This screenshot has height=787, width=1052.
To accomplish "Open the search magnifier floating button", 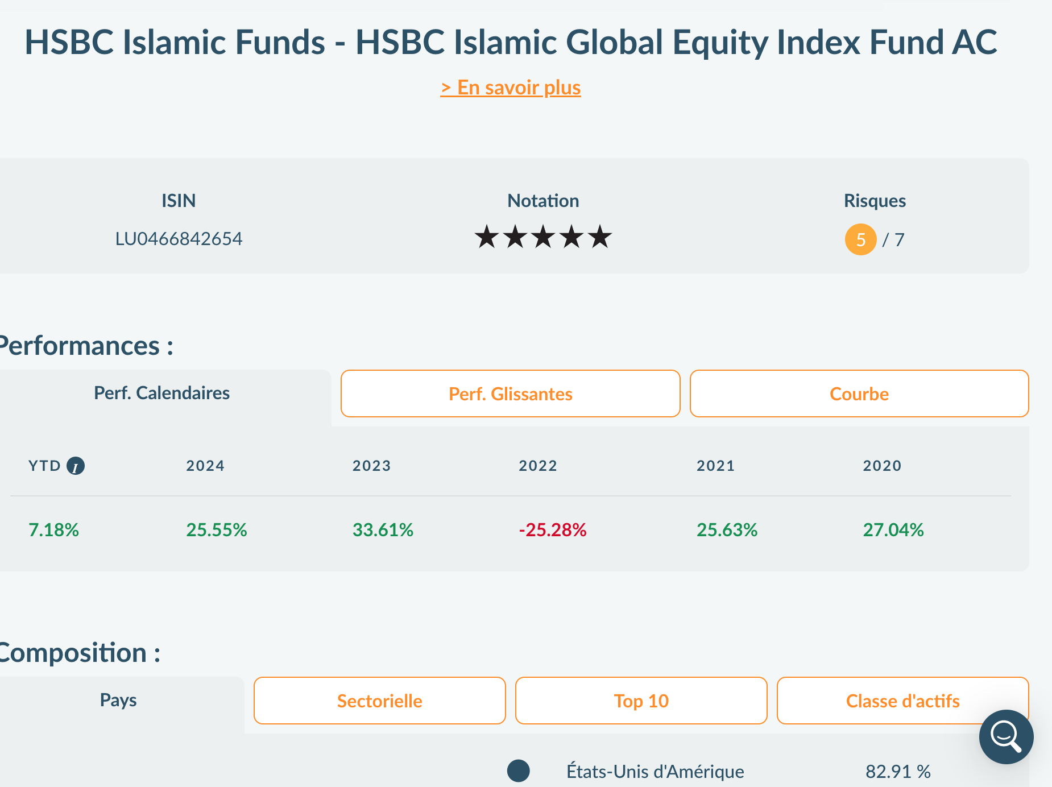I will click(x=1006, y=736).
